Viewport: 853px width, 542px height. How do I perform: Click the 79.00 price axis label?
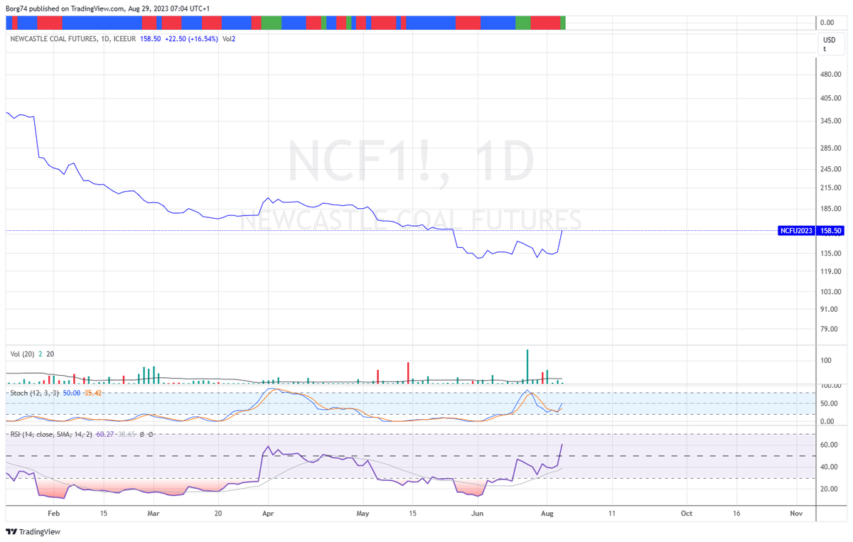click(830, 329)
